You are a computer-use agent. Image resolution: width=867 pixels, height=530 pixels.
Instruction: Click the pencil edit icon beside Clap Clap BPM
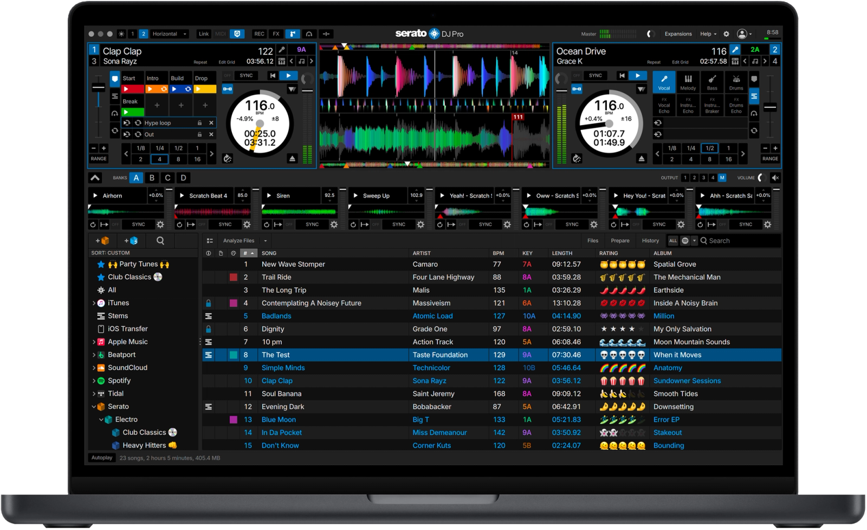pos(282,50)
